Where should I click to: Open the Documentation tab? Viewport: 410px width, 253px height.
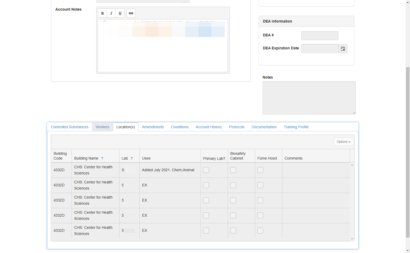[264, 127]
